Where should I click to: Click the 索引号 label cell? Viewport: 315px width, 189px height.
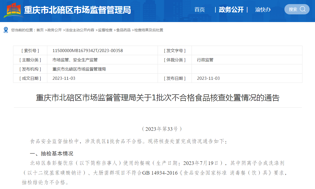coord(30,51)
